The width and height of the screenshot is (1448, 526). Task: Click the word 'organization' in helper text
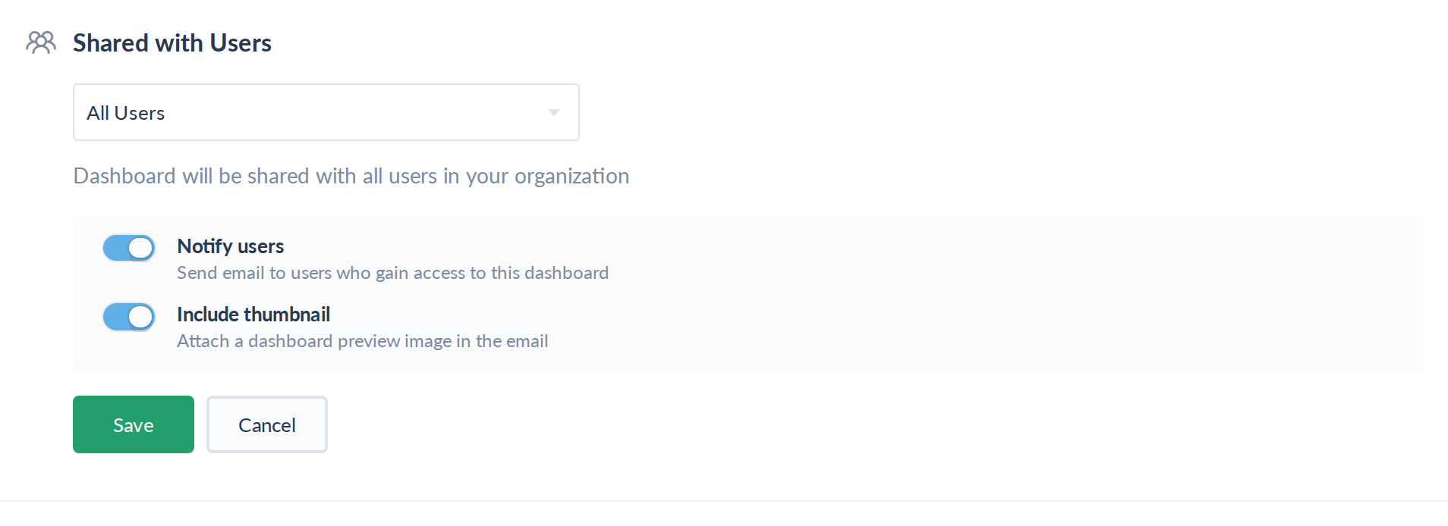pyautogui.click(x=571, y=177)
